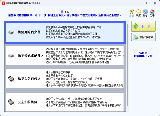Minimize the 超级硬盘数据恢复软件 window
Screen dimensions: 160x116
click(137, 3)
